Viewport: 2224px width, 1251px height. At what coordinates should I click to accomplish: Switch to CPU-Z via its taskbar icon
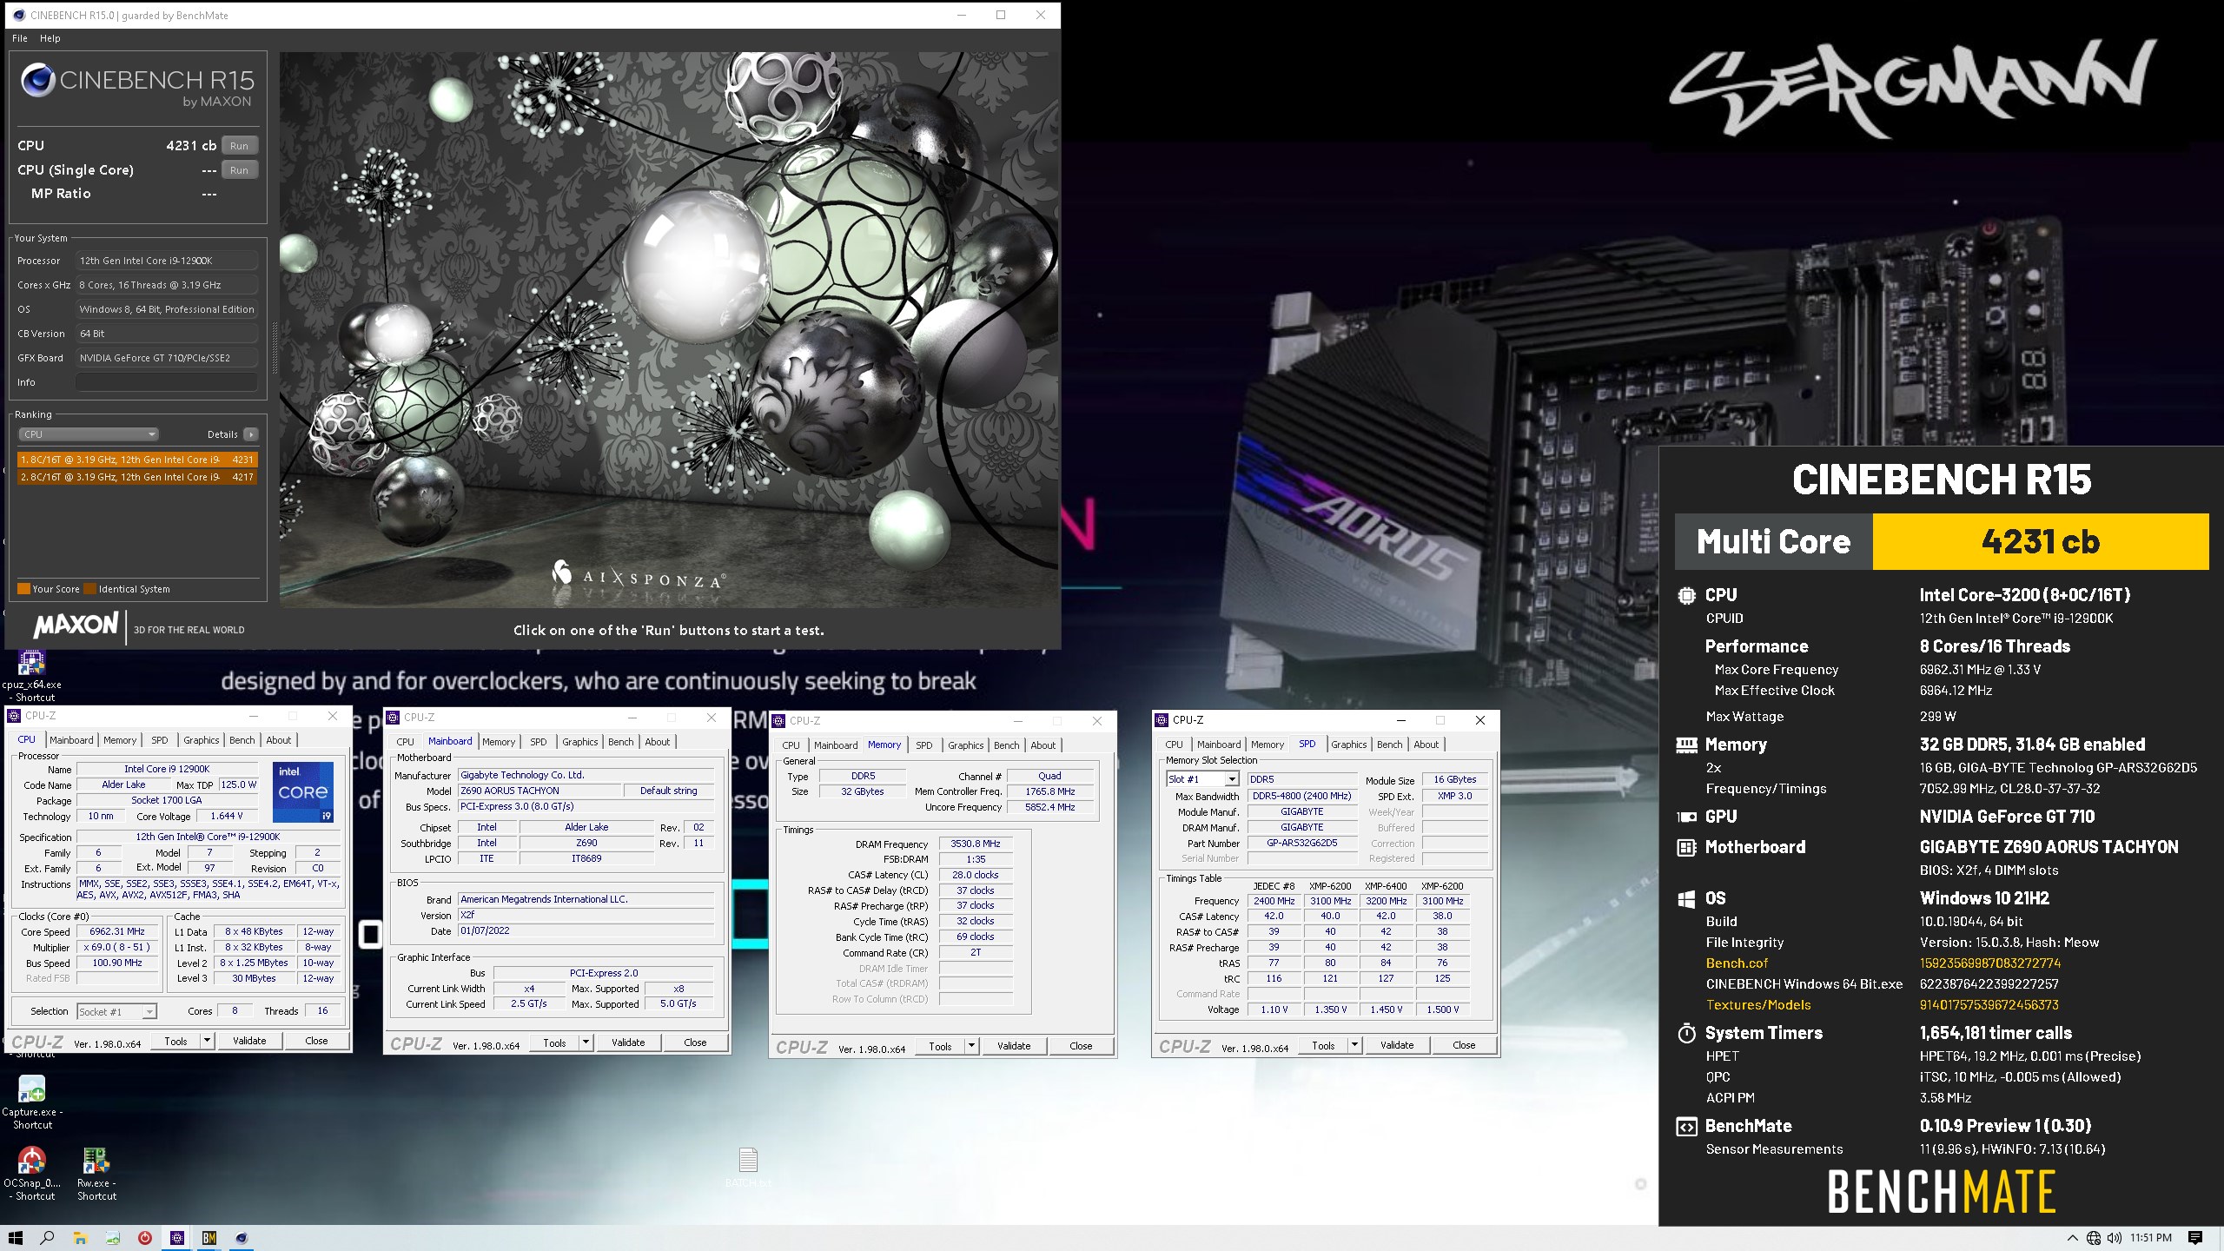click(177, 1238)
